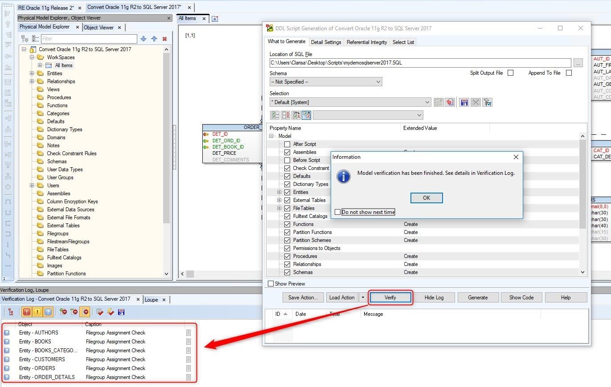Click property list vertical scrollbar
The image size is (611, 387).
pos(582,204)
